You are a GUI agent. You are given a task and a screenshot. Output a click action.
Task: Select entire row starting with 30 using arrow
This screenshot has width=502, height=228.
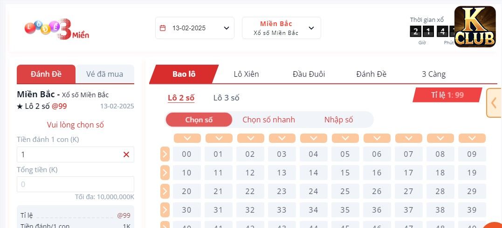coord(165,210)
